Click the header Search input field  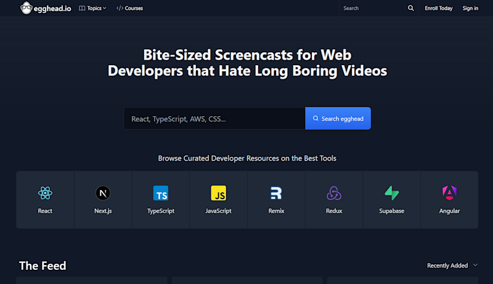click(373, 8)
